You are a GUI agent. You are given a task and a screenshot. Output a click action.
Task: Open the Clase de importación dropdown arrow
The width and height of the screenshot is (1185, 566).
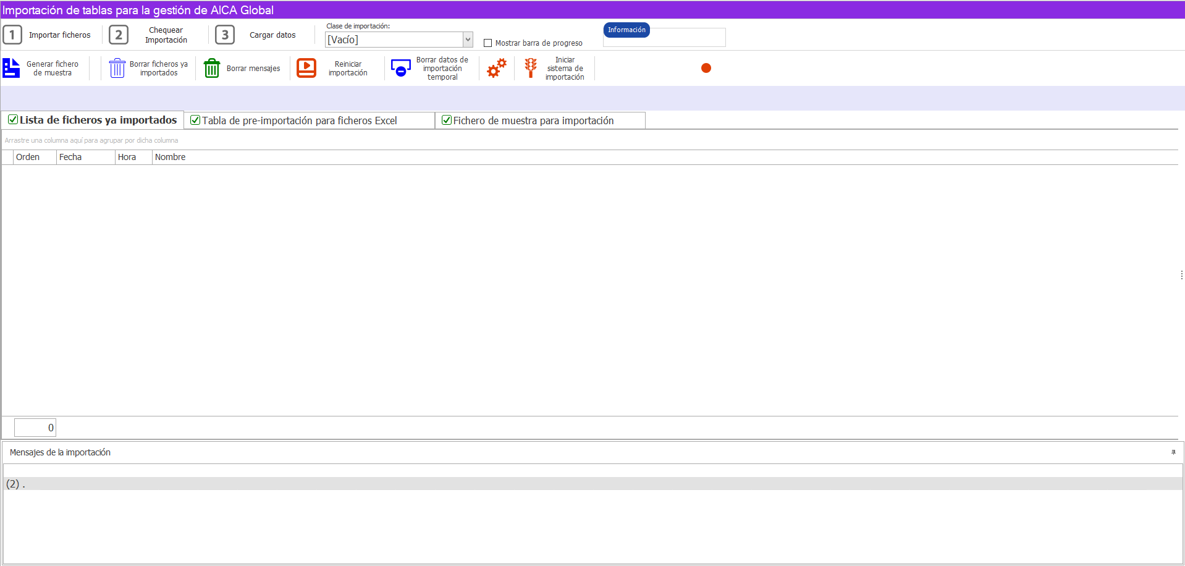468,40
